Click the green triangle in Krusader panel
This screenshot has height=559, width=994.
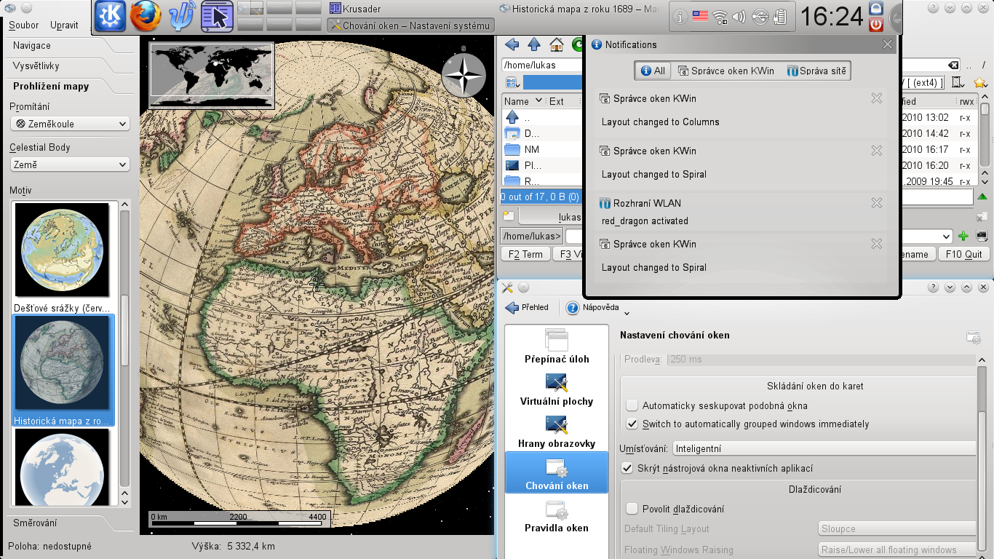[x=982, y=197]
